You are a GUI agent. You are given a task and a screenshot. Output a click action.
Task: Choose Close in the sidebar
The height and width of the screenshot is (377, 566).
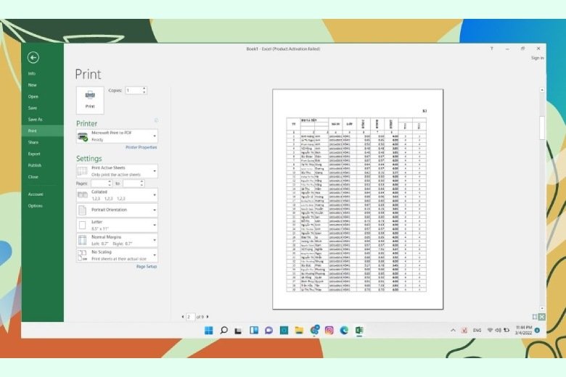(33, 177)
